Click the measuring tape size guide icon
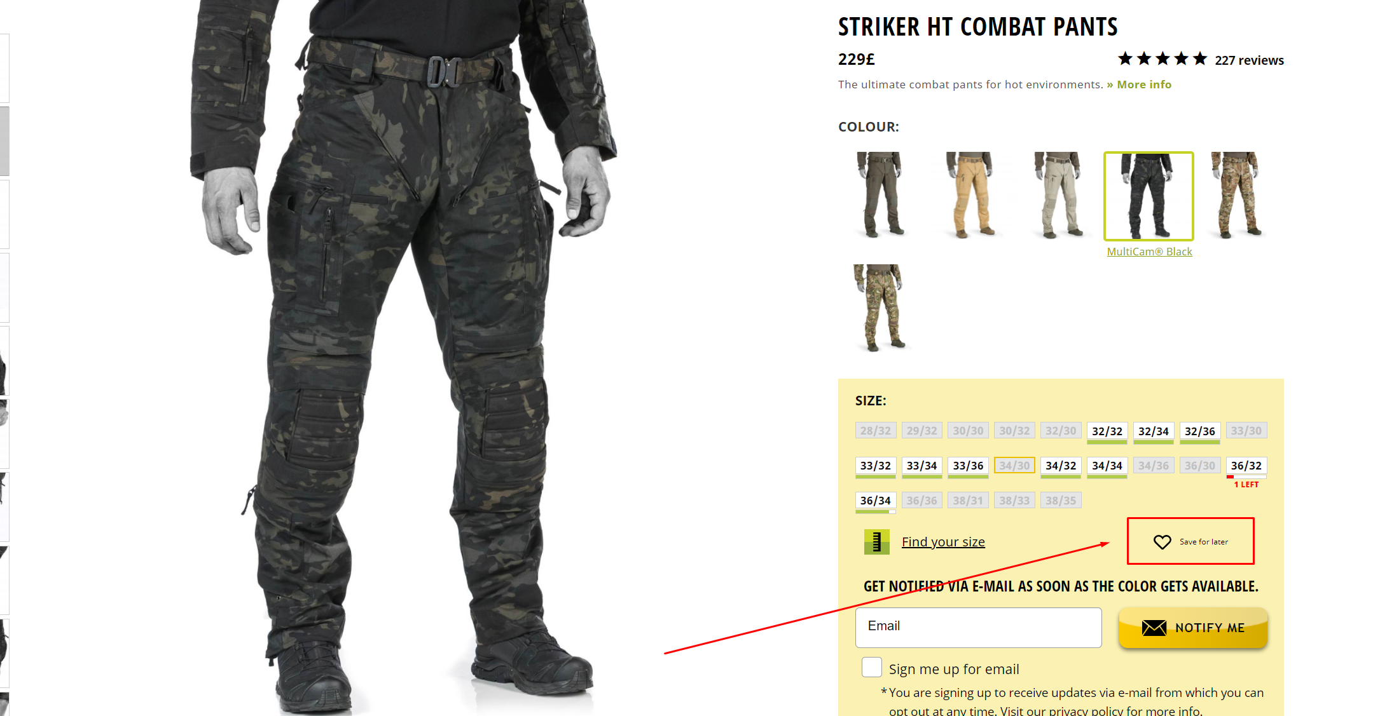The height and width of the screenshot is (716, 1387). [876, 542]
